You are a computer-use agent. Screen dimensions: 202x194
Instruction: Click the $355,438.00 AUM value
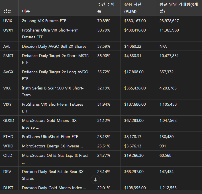(x=135, y=88)
